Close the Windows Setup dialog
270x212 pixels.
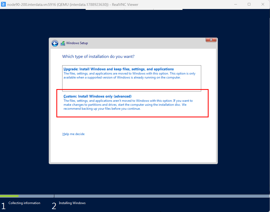point(211,40)
